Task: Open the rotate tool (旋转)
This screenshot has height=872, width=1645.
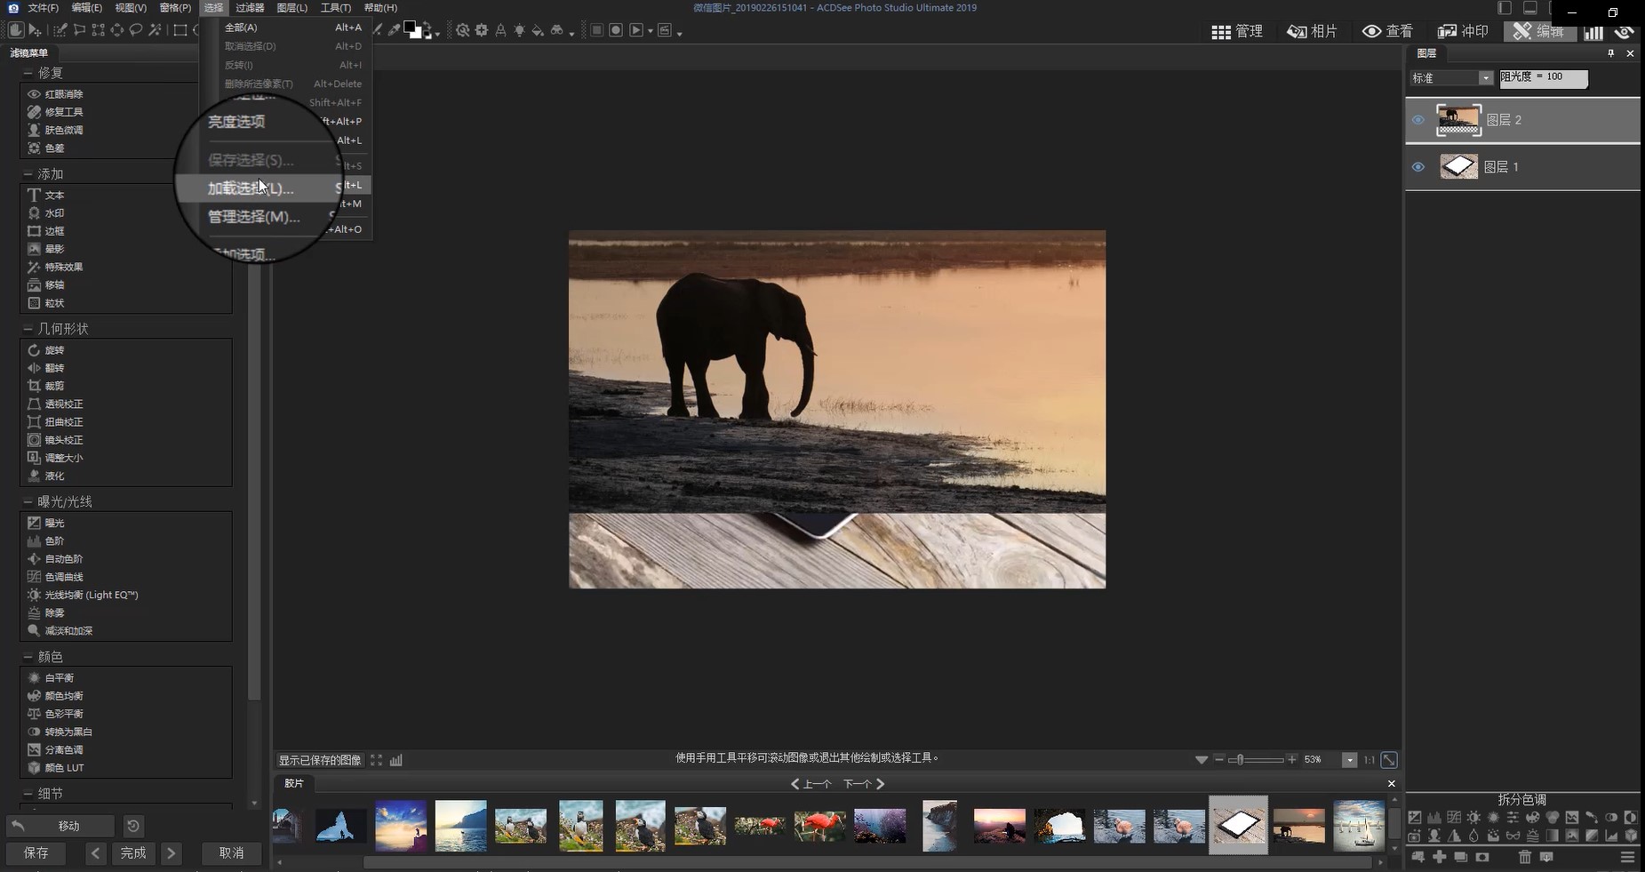Action: pos(45,350)
